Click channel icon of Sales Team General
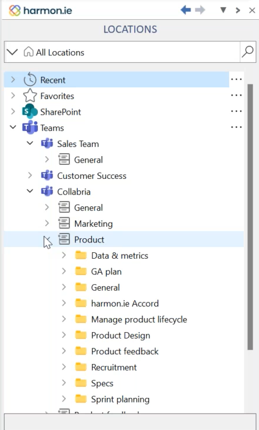 [x=64, y=159]
